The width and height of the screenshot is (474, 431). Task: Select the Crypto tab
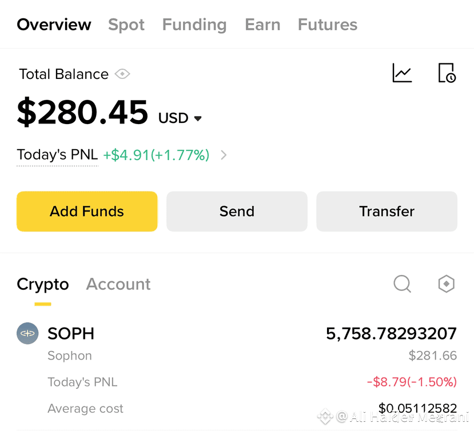pos(43,285)
